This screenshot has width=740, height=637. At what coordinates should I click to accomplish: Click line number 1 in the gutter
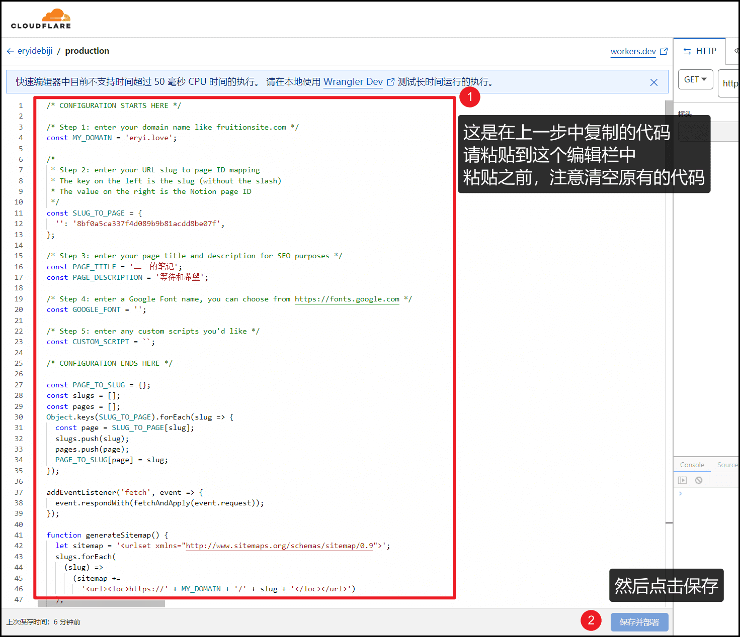21,105
